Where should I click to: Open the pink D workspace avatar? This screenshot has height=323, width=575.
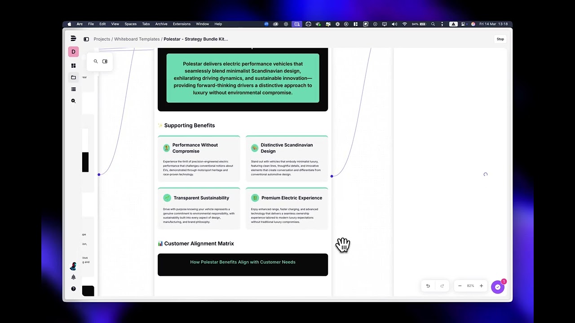point(73,52)
